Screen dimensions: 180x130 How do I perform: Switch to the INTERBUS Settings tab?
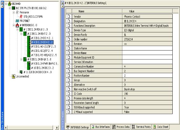click(78, 127)
